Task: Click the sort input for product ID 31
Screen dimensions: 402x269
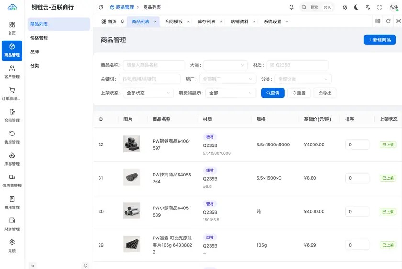Action: 357,178
